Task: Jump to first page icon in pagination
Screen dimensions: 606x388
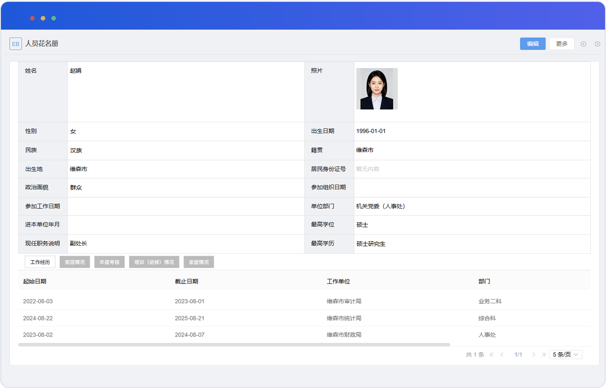Action: pos(492,355)
